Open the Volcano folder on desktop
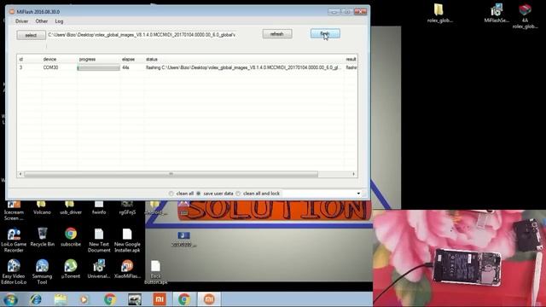 (x=42, y=208)
